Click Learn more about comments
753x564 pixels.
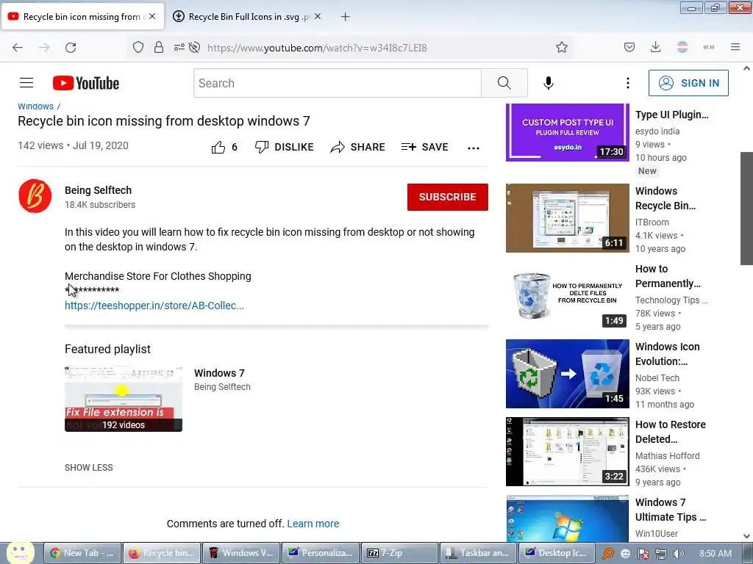[313, 524]
